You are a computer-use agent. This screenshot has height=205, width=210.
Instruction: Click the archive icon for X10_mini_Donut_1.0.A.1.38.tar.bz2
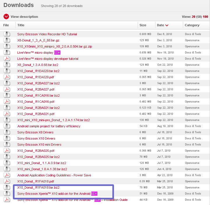[x=7, y=169]
